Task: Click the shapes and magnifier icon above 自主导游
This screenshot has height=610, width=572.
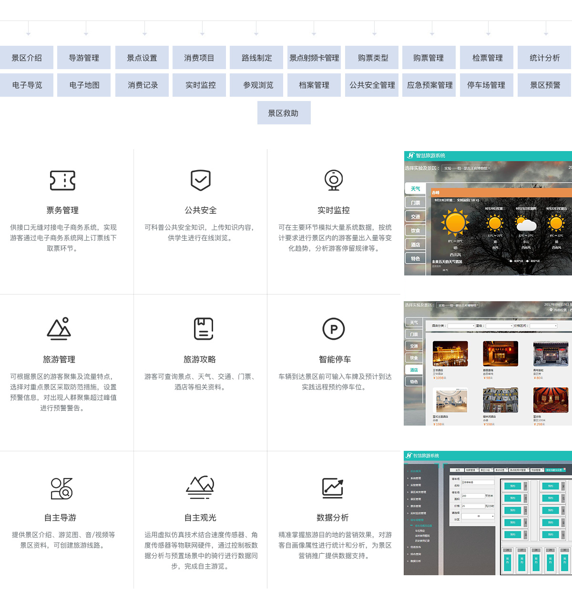Action: (61, 488)
